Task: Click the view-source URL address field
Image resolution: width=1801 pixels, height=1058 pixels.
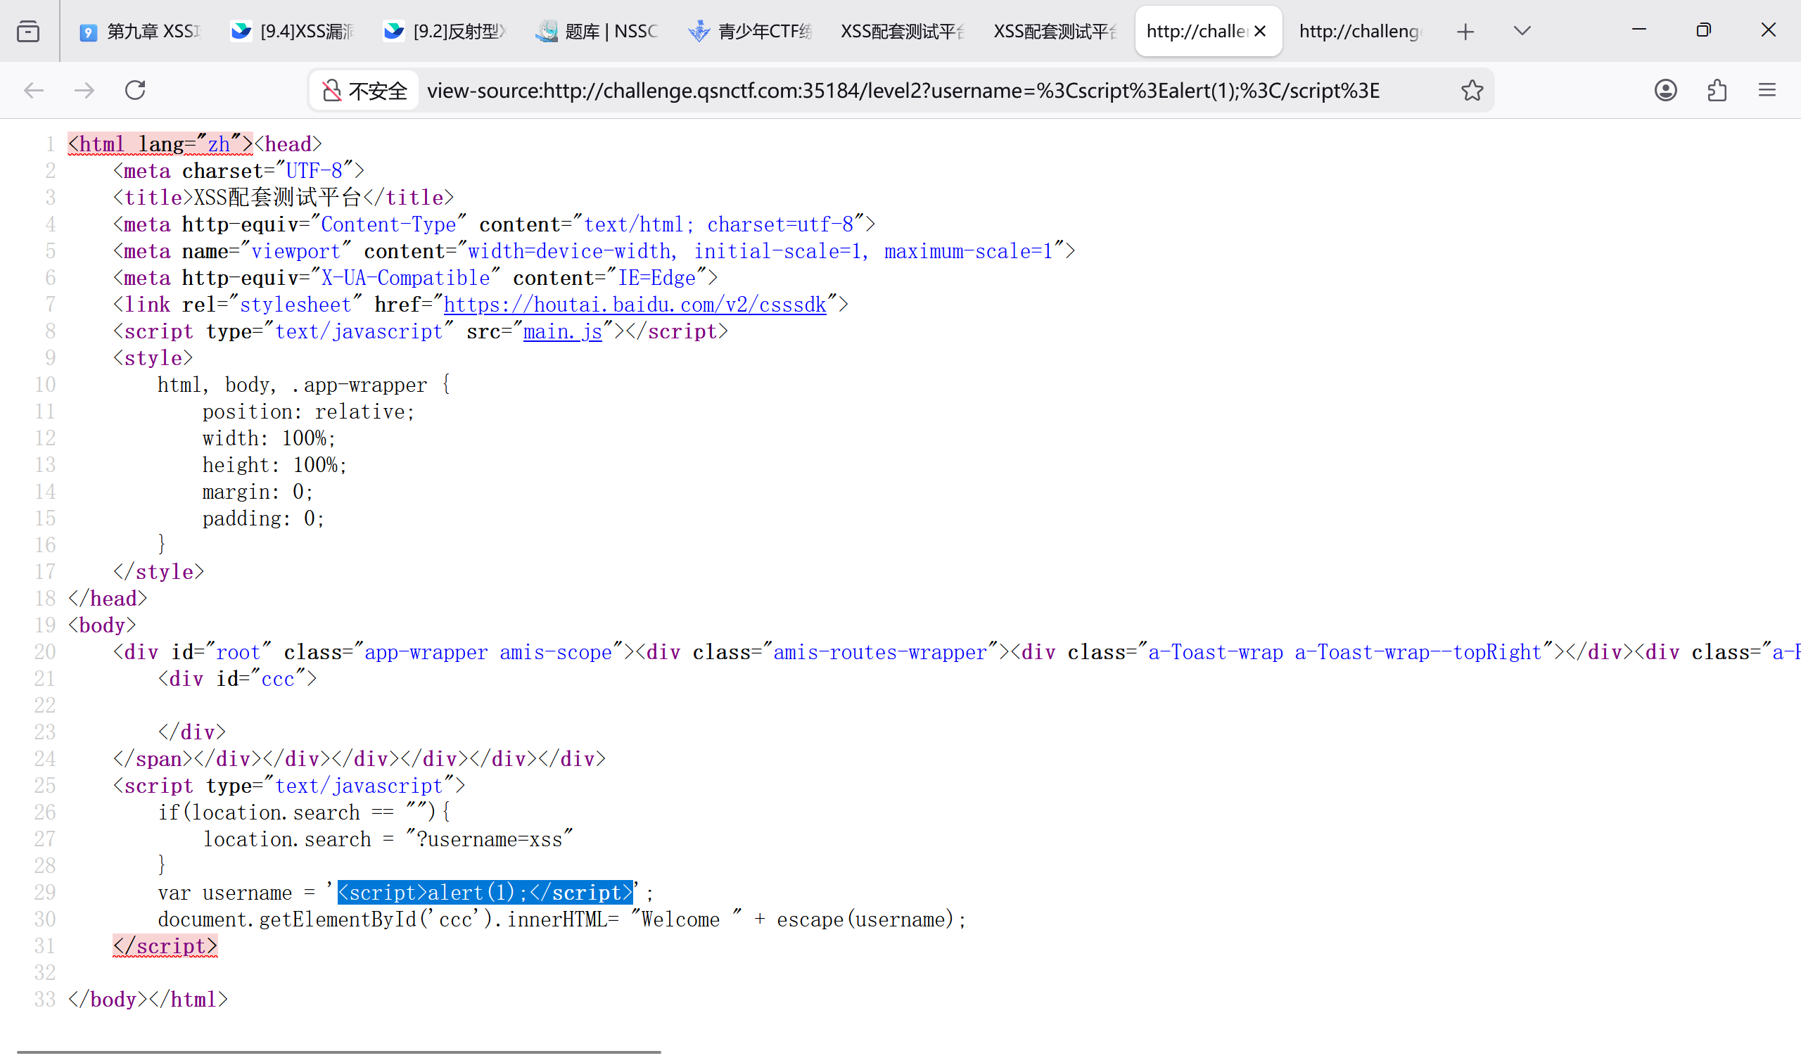Action: tap(902, 91)
